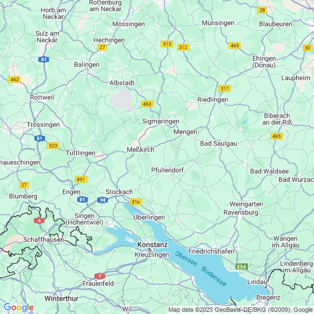Click the Winterthur city label
Viewport: 314px width, 314px height.
pos(61,298)
